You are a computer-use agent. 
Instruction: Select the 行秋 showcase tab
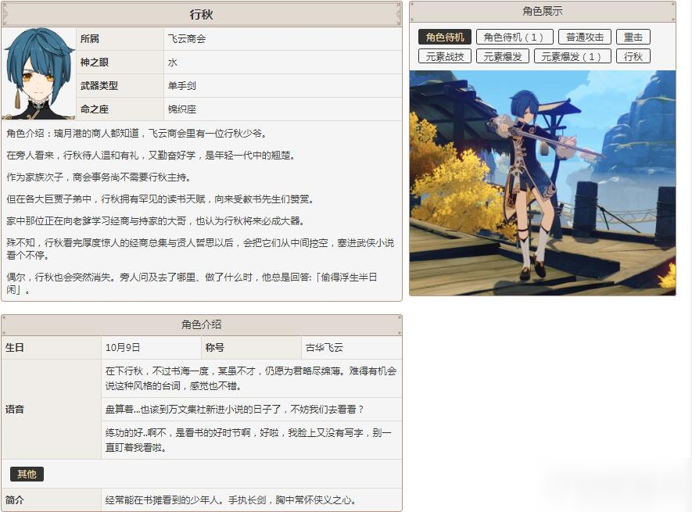click(x=633, y=56)
